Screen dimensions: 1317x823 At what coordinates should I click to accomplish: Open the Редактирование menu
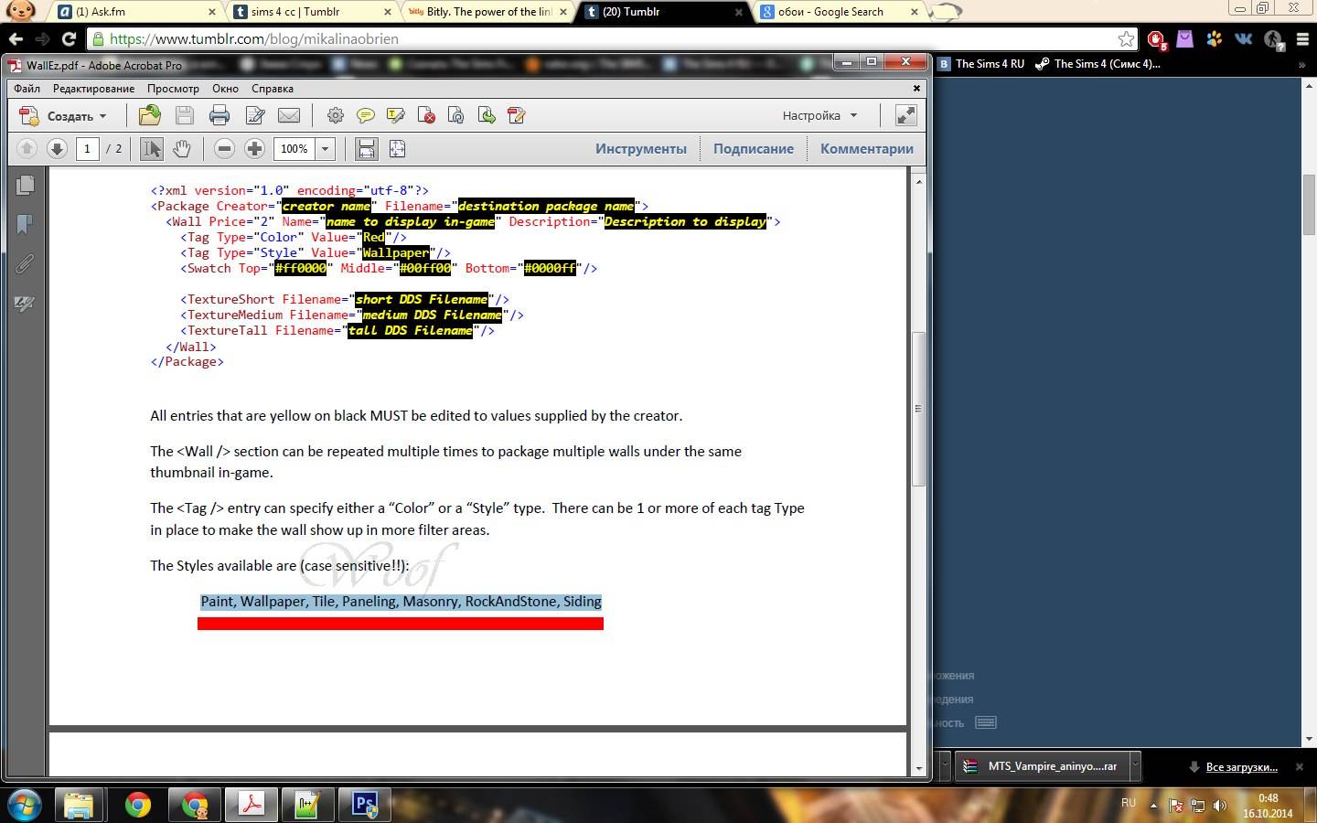tap(93, 89)
